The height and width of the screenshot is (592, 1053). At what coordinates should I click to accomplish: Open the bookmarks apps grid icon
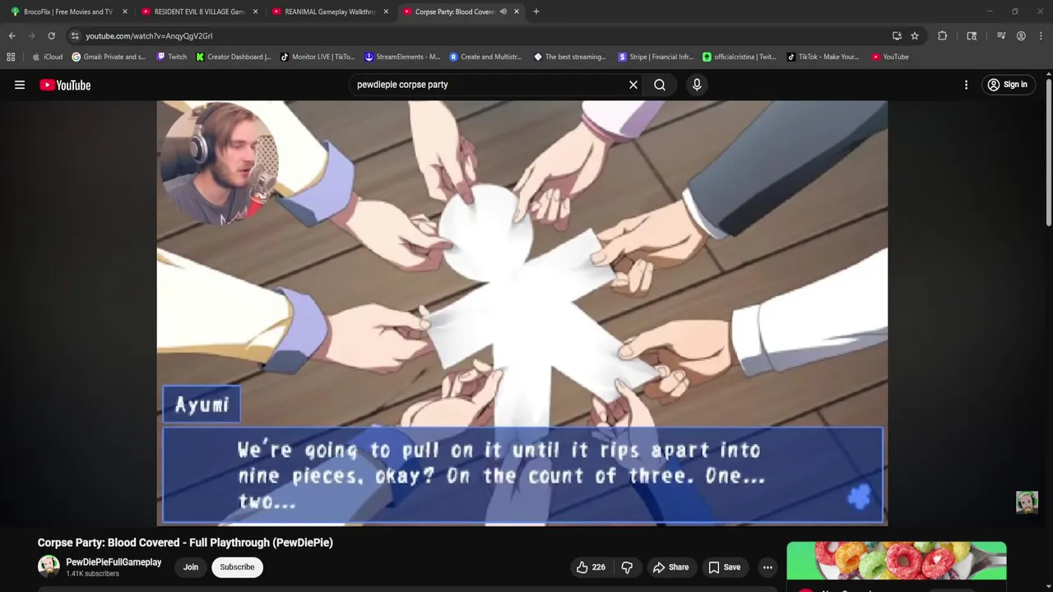[11, 57]
